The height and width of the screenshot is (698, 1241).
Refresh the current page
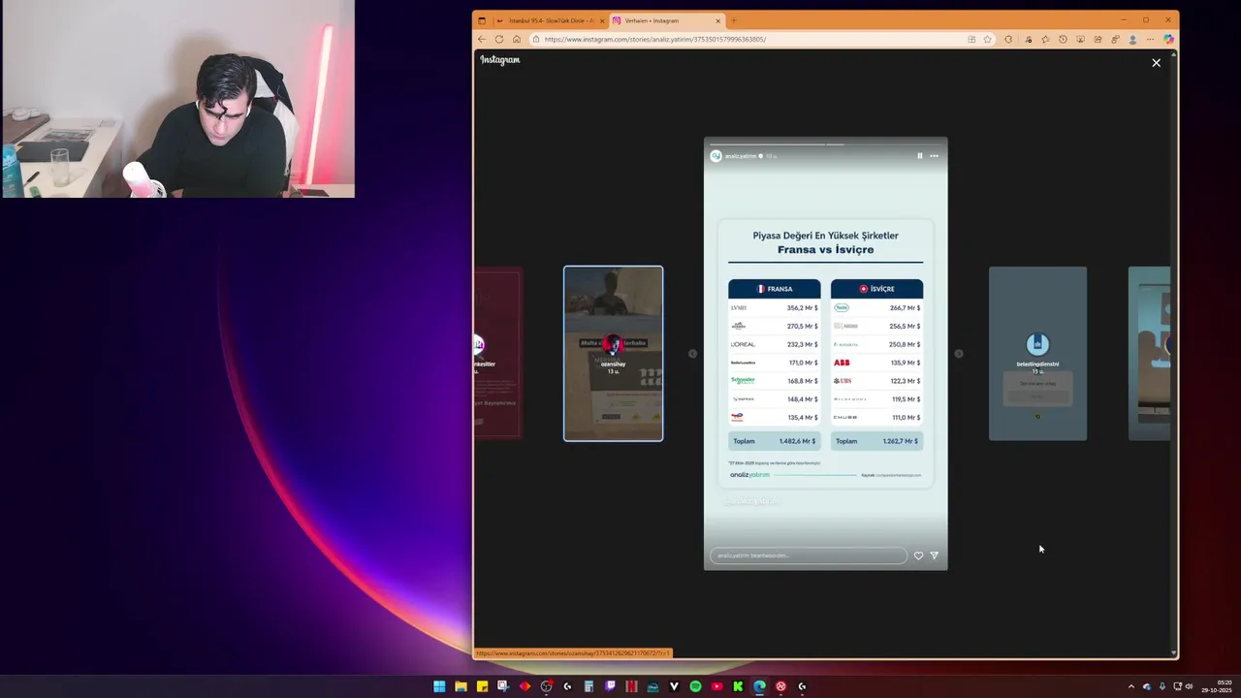coord(499,40)
